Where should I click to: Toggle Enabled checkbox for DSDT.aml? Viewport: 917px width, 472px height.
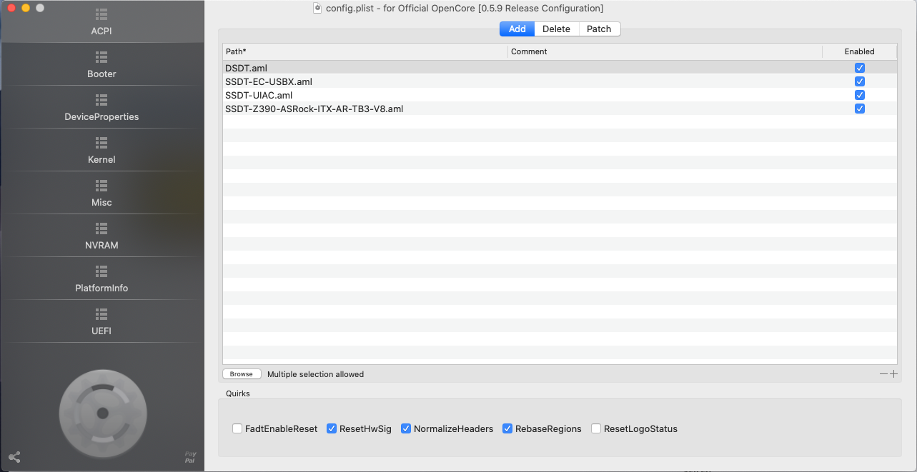pyautogui.click(x=860, y=68)
